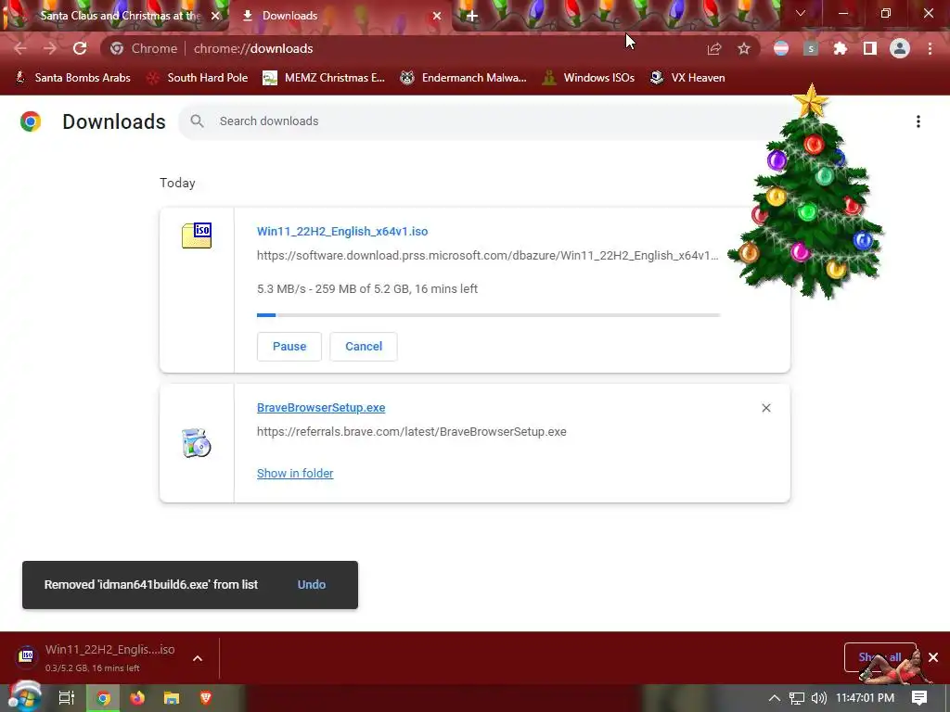Toggle the side panel icon

click(x=870, y=48)
